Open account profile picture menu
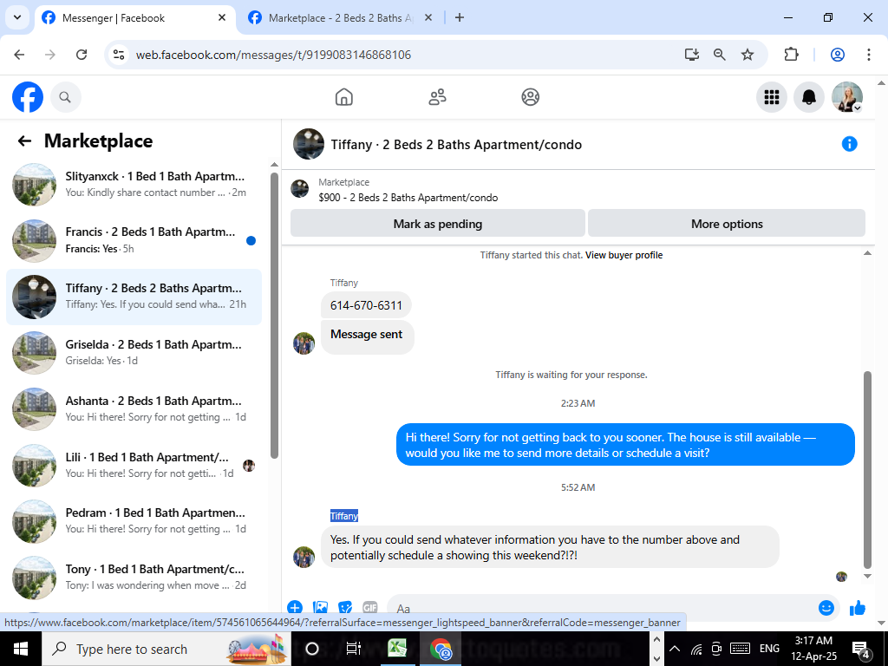The height and width of the screenshot is (666, 888). pyautogui.click(x=846, y=97)
